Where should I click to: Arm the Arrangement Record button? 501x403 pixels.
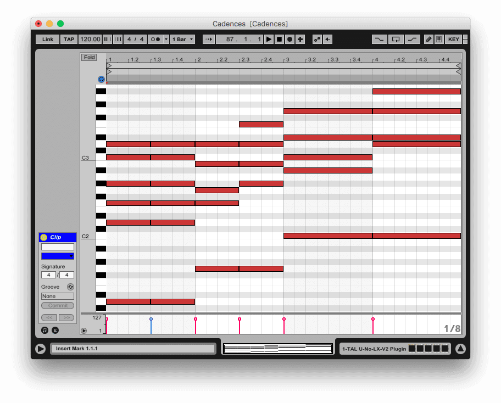coord(290,40)
